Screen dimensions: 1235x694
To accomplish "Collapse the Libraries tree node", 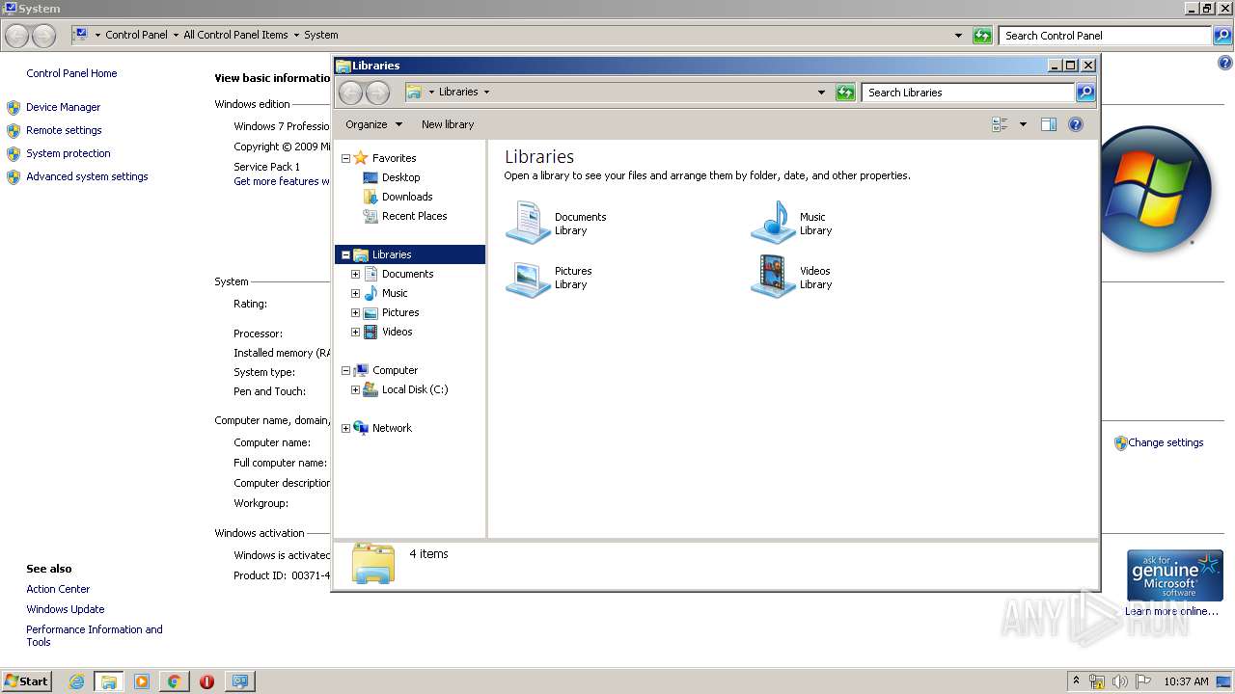I will click(x=345, y=254).
